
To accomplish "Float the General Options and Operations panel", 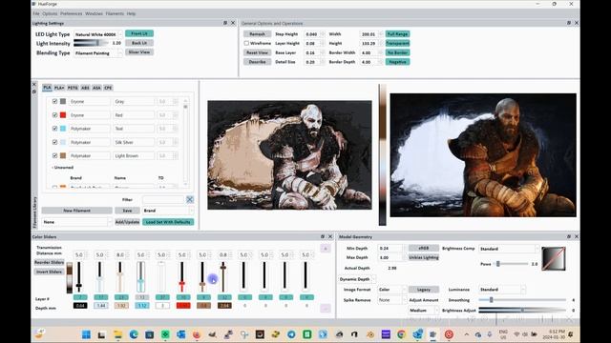I will [x=569, y=23].
